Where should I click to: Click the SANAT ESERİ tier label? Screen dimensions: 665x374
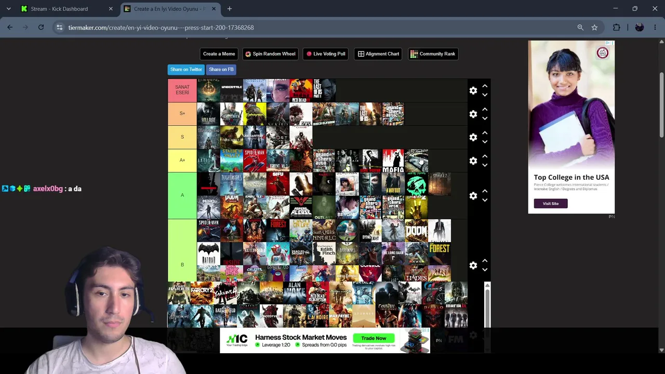point(182,90)
